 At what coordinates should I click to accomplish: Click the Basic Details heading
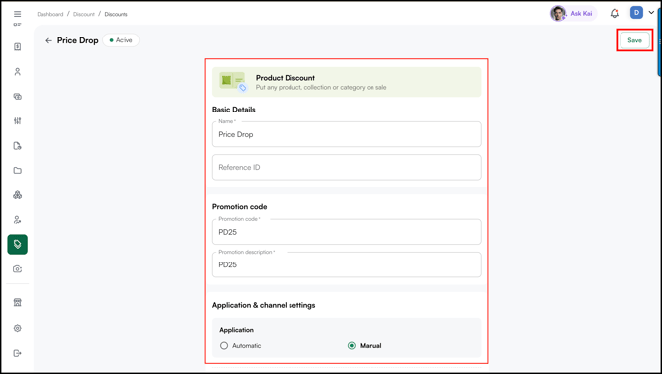[x=234, y=110]
